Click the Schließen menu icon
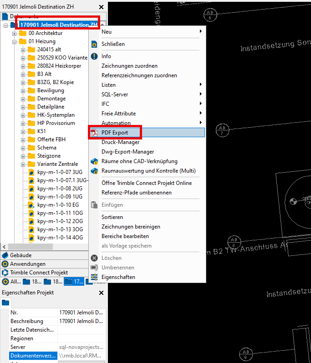 tap(94, 44)
